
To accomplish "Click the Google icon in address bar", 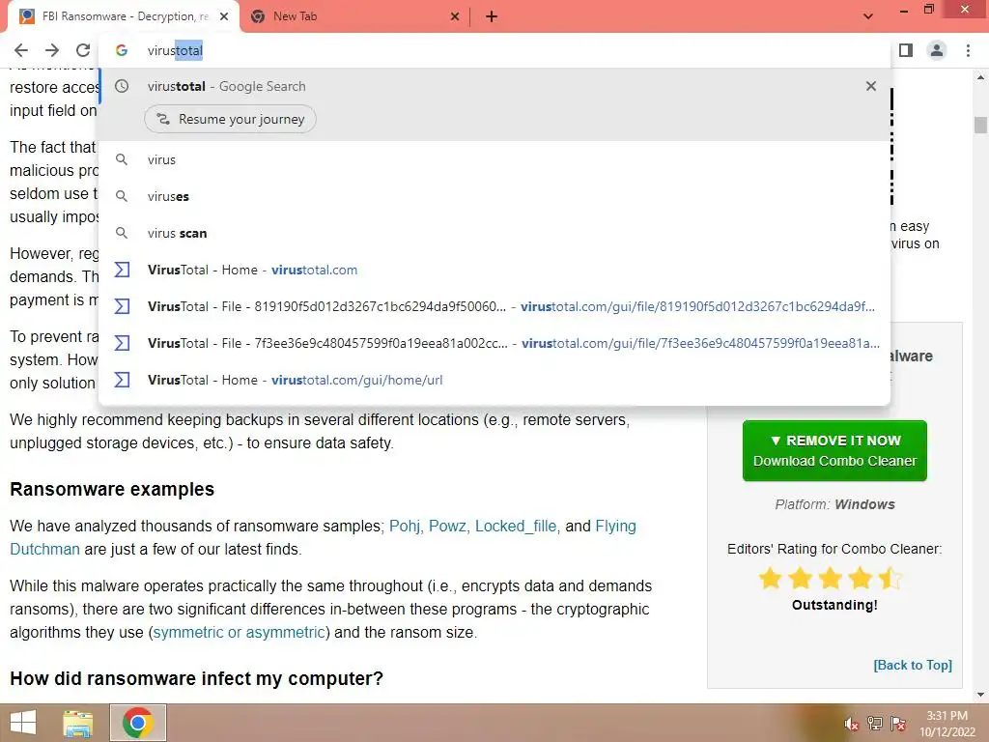I will 122,50.
